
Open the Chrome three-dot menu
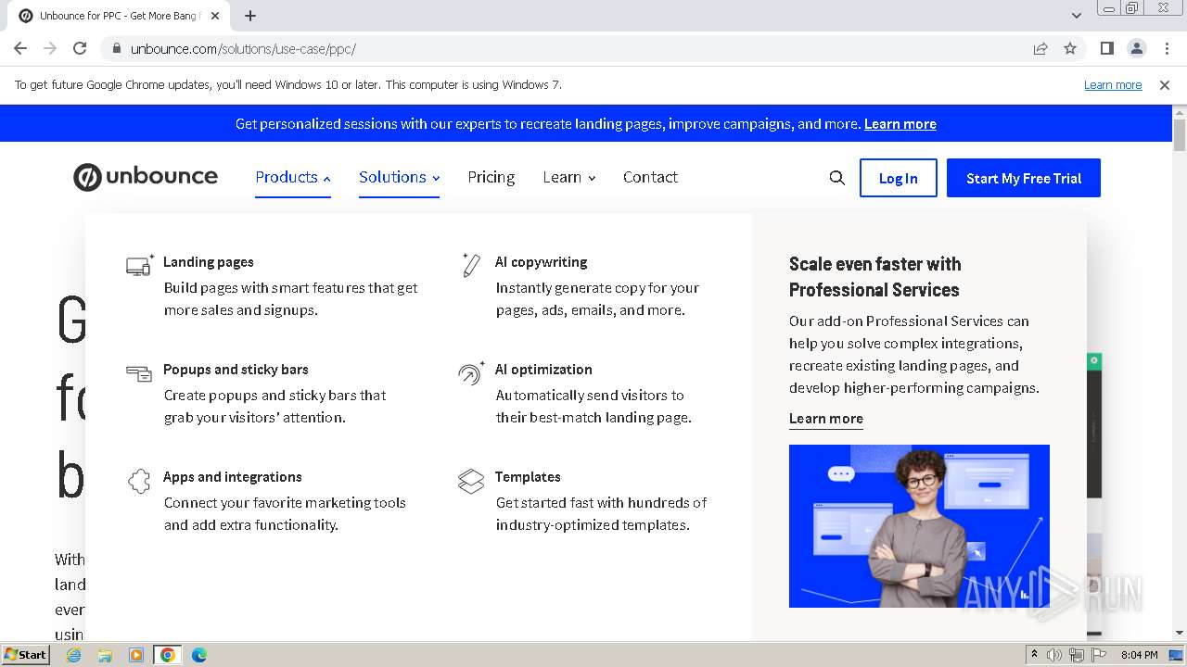coord(1167,48)
